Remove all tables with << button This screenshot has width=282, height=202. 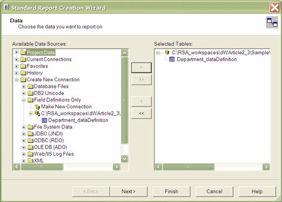[141, 113]
